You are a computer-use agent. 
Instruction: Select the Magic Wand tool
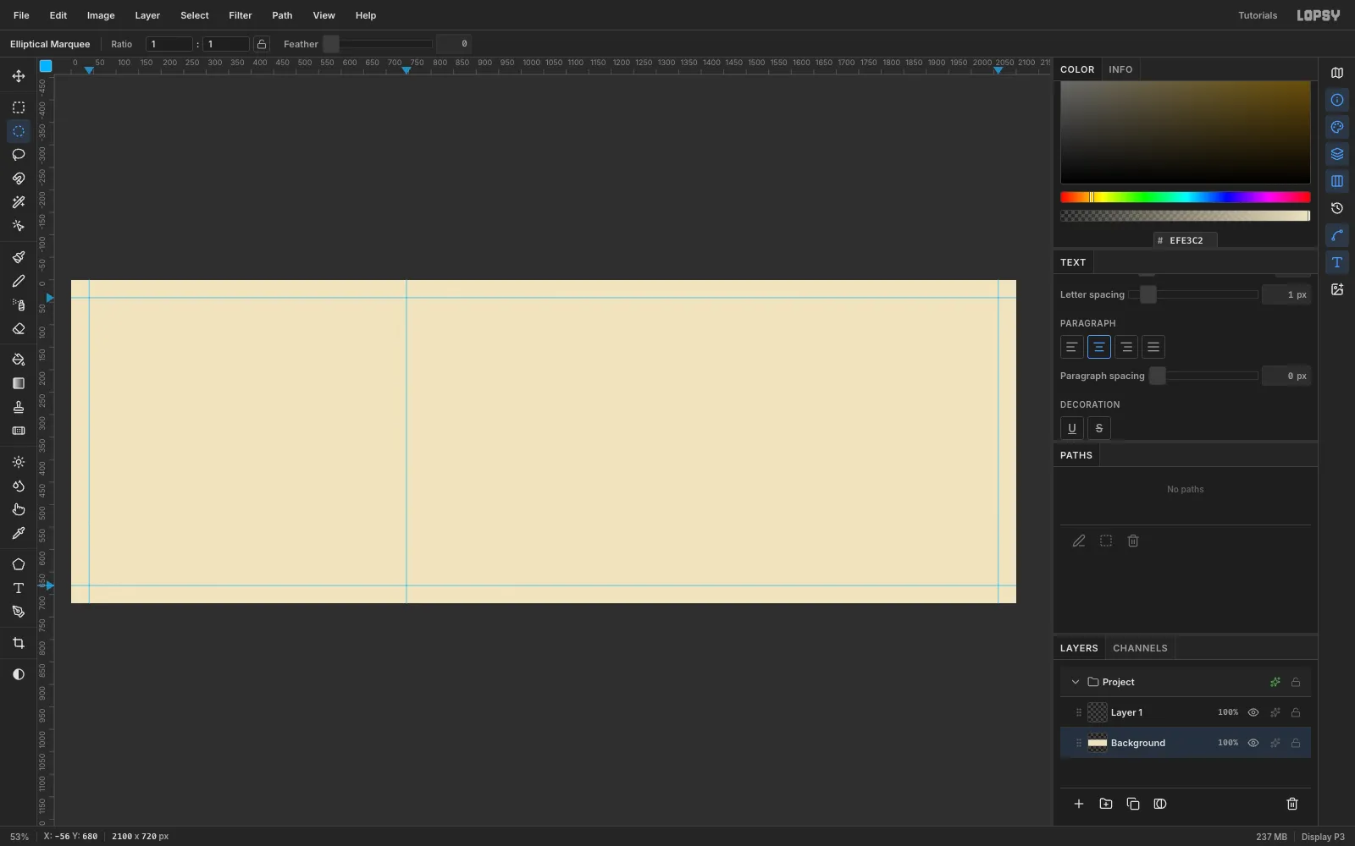click(18, 202)
